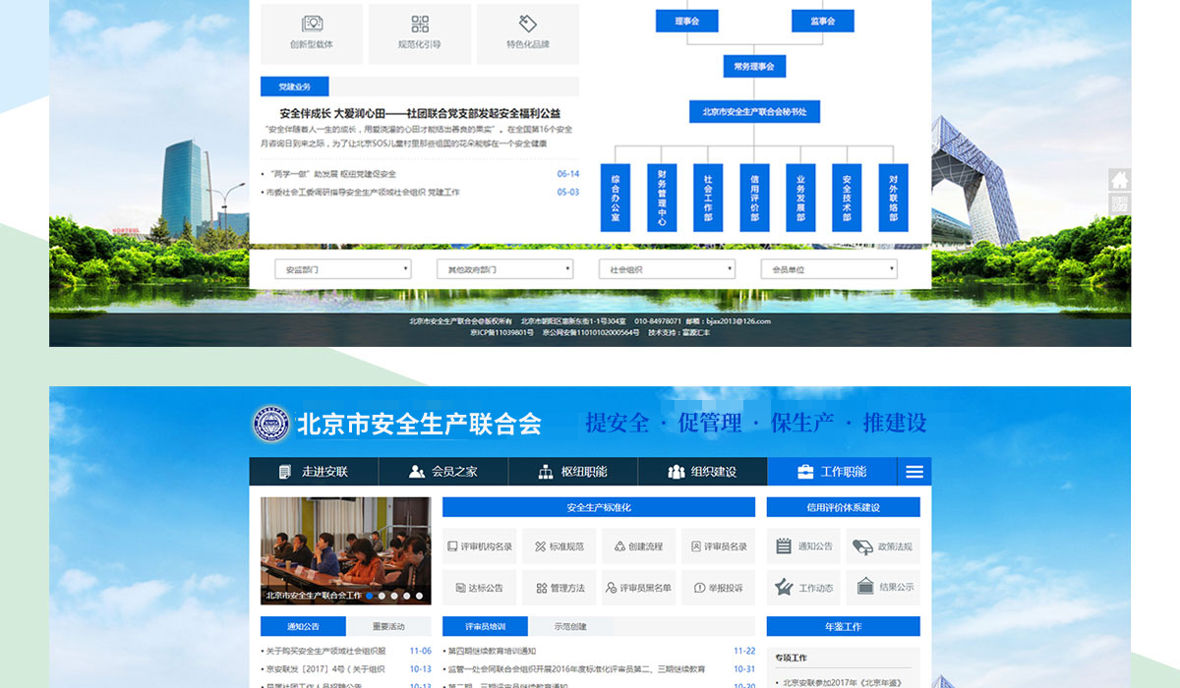Click the home icon on right edge
Screen dimensions: 1180x688
pyautogui.click(x=1119, y=180)
